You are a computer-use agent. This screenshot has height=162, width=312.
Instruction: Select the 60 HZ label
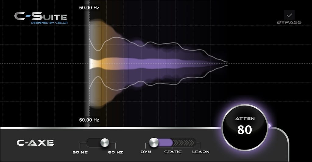click(x=115, y=152)
